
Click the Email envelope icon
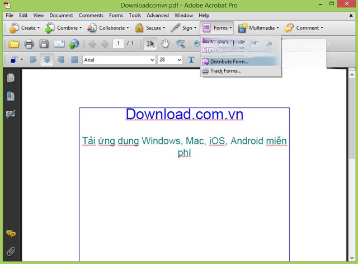point(59,44)
